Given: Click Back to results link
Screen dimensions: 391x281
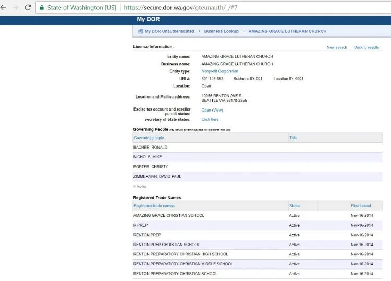Looking at the screenshot, I should coord(366,47).
